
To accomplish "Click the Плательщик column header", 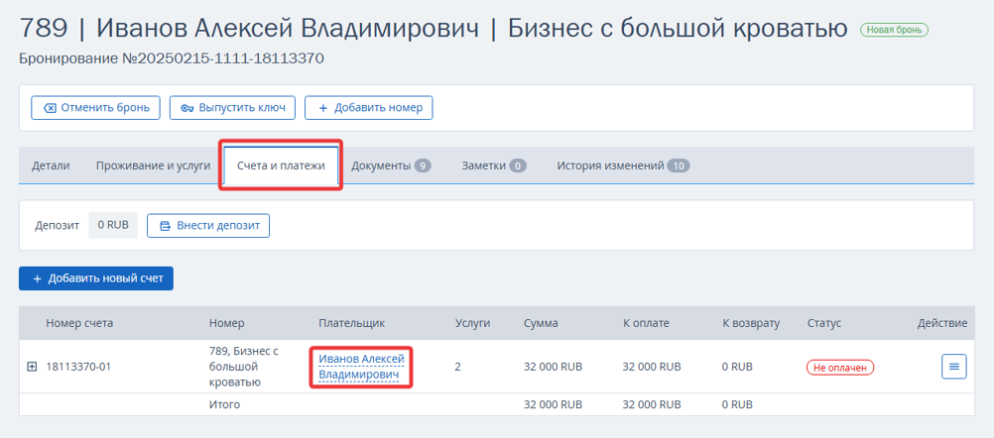I will click(351, 323).
